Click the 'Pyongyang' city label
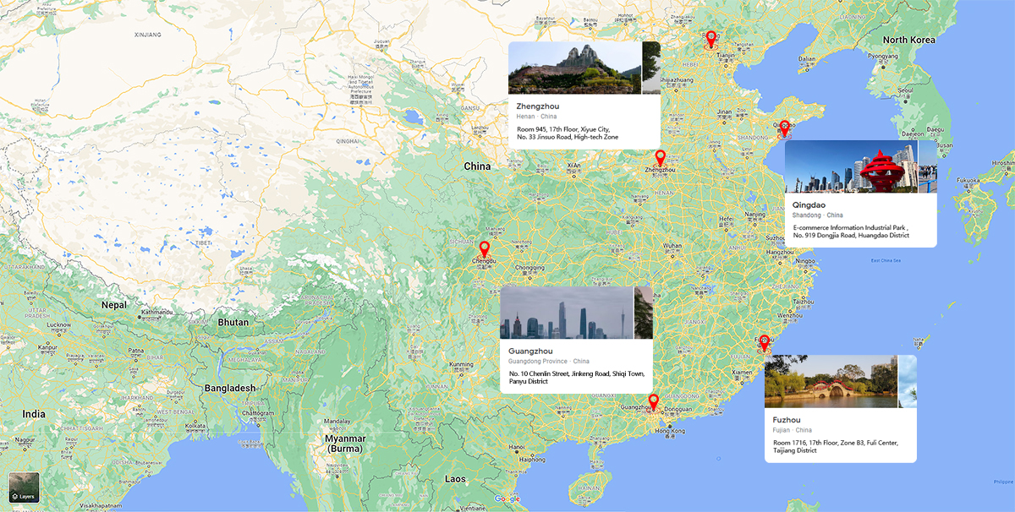The height and width of the screenshot is (512, 1015). (882, 56)
